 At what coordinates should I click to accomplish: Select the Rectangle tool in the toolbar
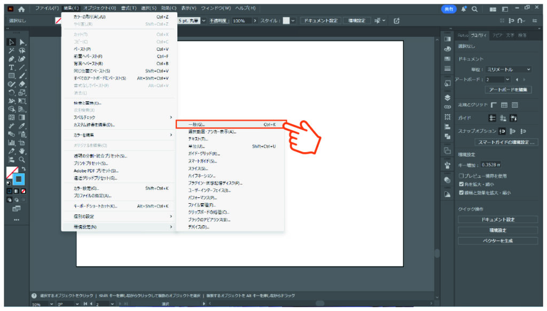pyautogui.click(x=11, y=76)
